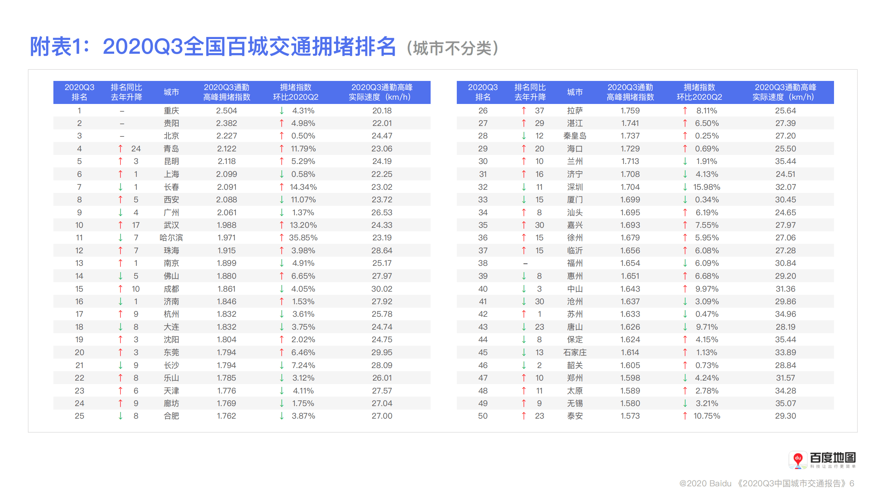Viewport: 893px width, 502px height.
Task: Click the congestion index value 2.504
Action: coord(227,111)
